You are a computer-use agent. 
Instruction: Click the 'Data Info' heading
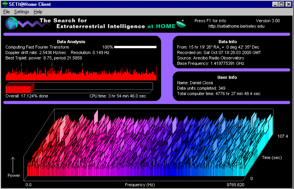pos(228,42)
